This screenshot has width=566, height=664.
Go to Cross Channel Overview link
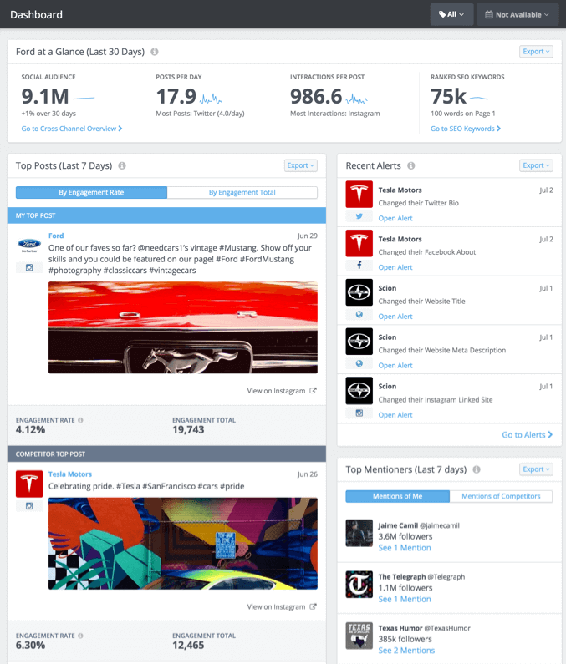coord(72,129)
